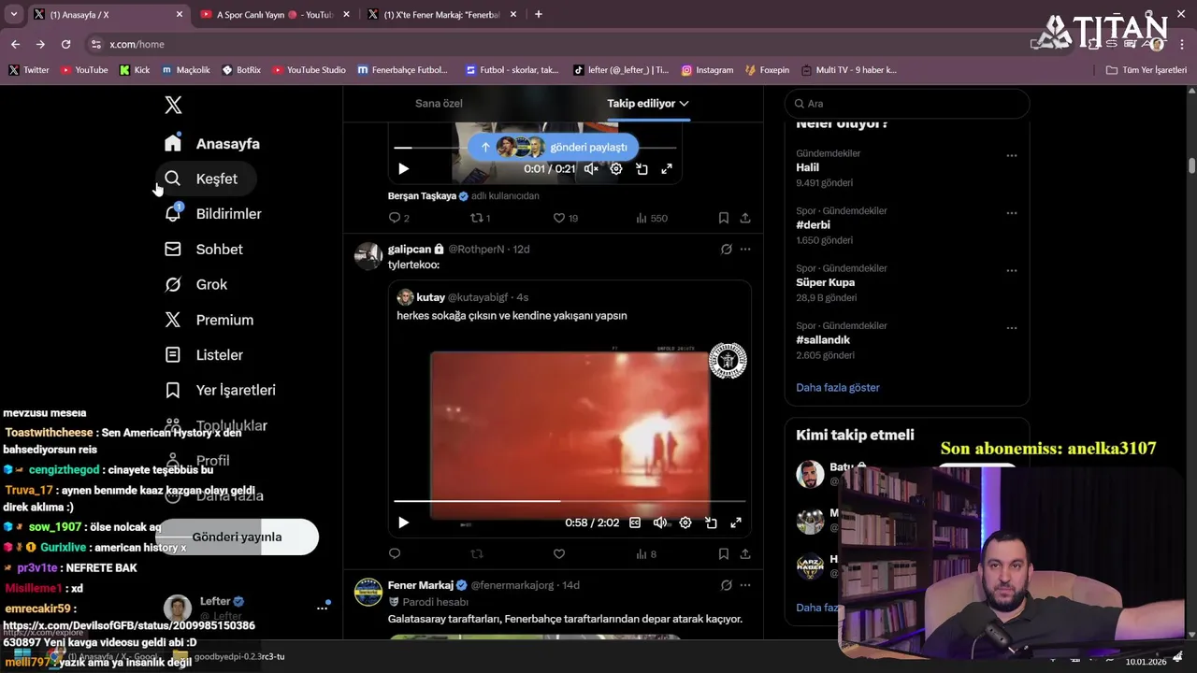
Task: Open settings on kutay video
Action: [685, 523]
